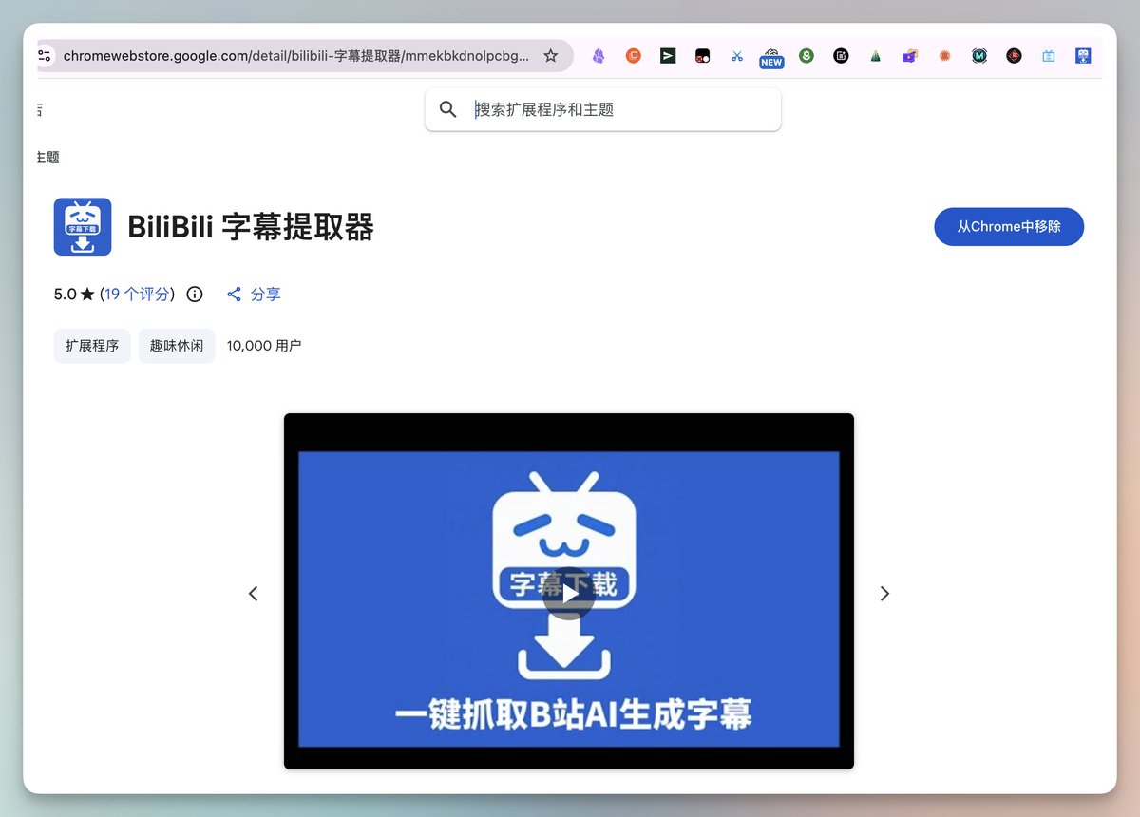Click the 分享 share link
This screenshot has height=817, width=1140.
pyautogui.click(x=254, y=294)
